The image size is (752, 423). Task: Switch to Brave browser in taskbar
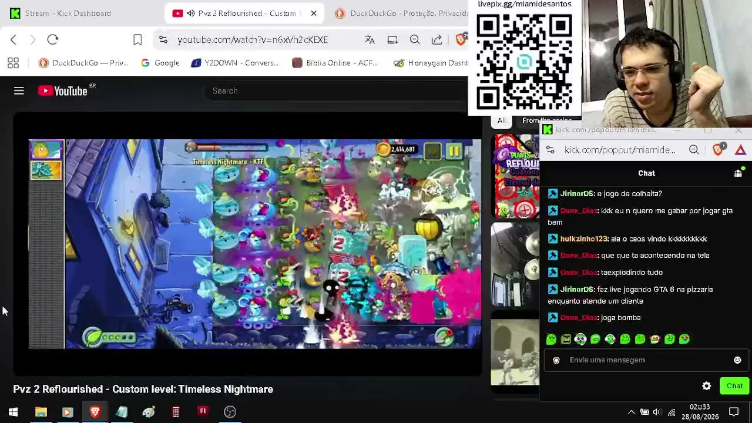click(x=95, y=412)
